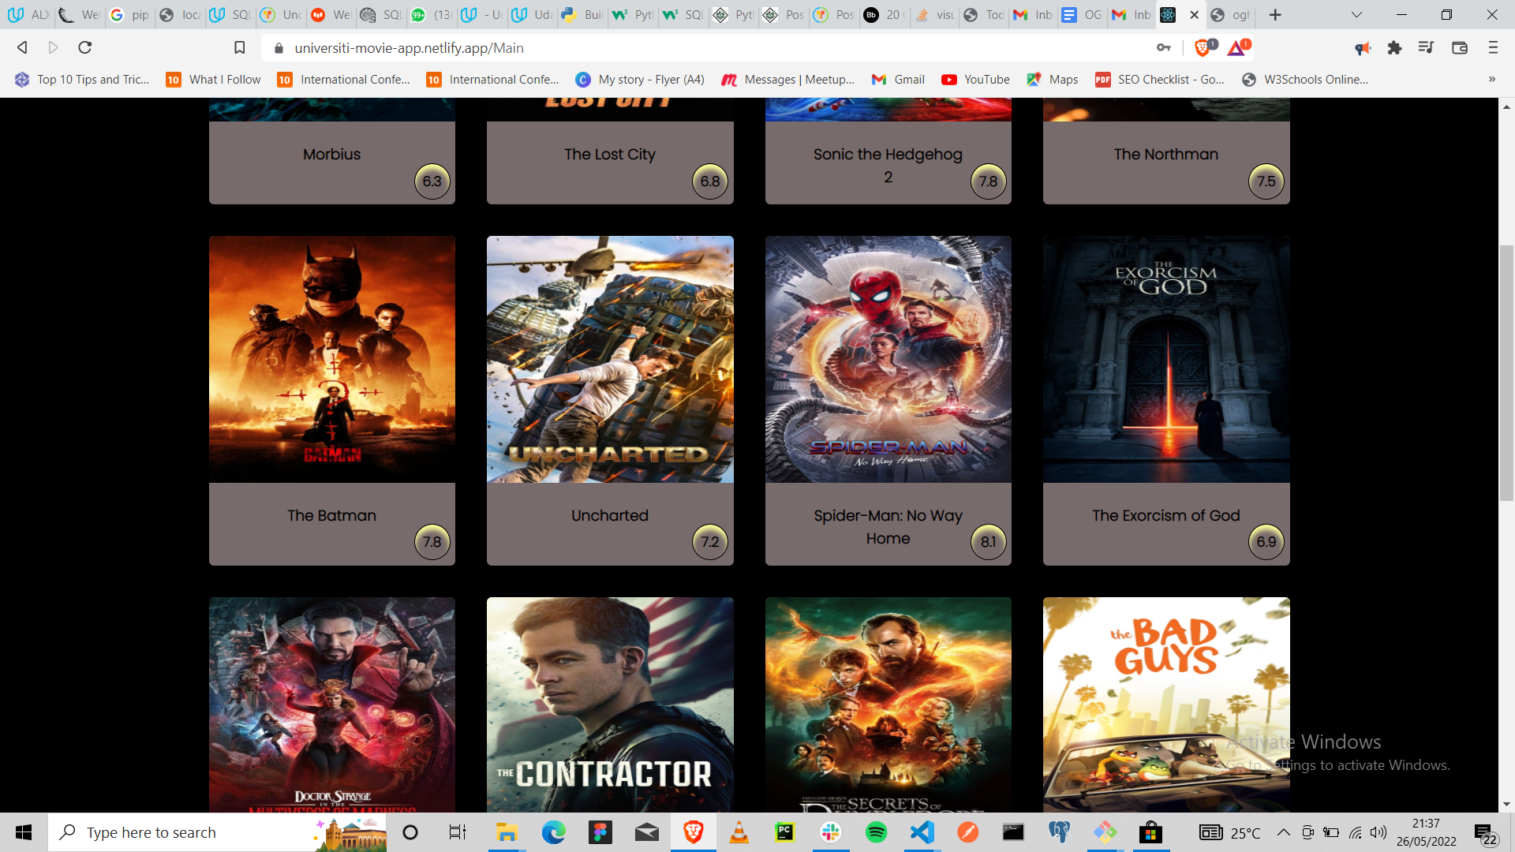Viewport: 1515px width, 852px height.
Task: Open the tab search dropdown arrow
Action: 1356,14
